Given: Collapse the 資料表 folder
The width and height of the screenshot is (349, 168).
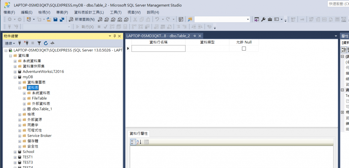Looking at the screenshot, I should pos(20,88).
